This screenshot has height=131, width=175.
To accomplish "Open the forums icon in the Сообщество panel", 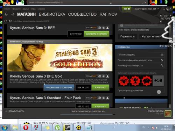I will 162,55.
